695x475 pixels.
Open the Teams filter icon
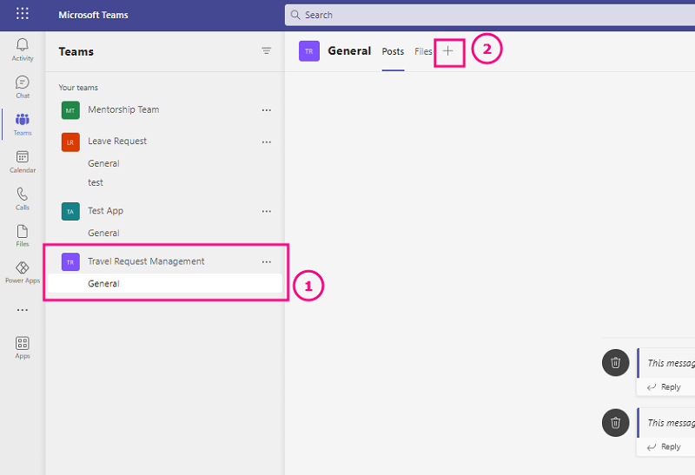pos(267,51)
